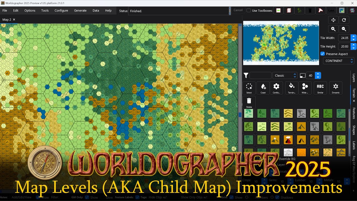
Task: Zoom out with the magnifier minus icon
Action: [344, 29]
